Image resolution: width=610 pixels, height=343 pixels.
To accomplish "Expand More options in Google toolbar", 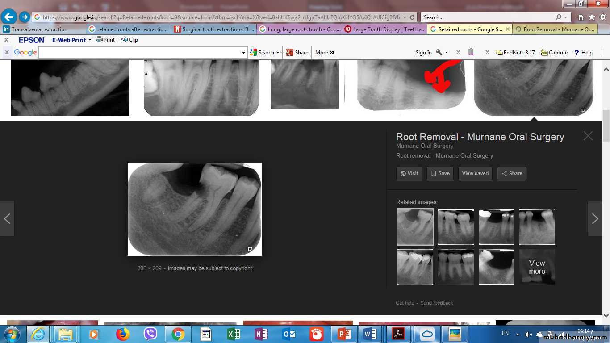I will (x=325, y=53).
